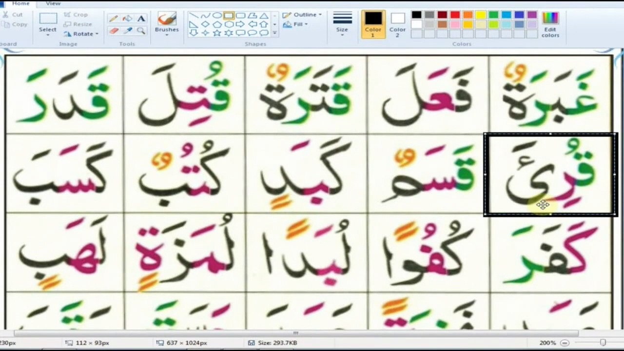Choose the Oval callout shape
The height and width of the screenshot is (351, 624).
pos(252,33)
